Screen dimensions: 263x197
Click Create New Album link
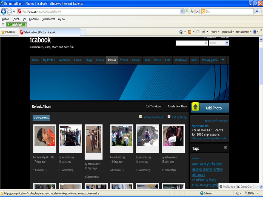[x=177, y=106]
